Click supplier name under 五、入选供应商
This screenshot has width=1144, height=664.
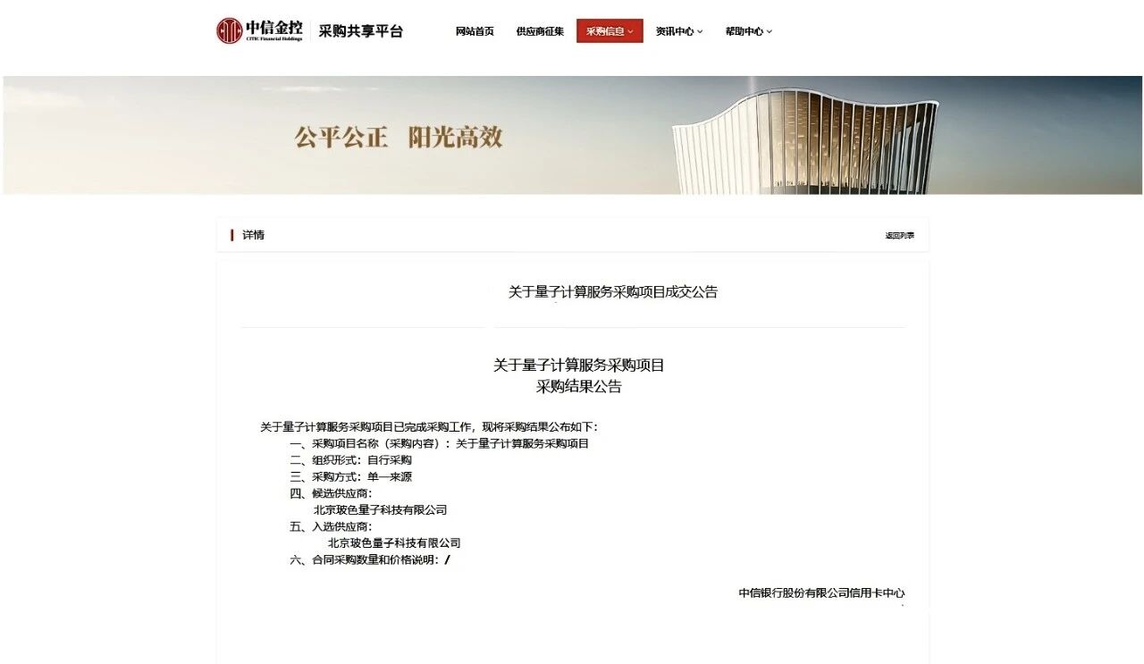pos(394,543)
